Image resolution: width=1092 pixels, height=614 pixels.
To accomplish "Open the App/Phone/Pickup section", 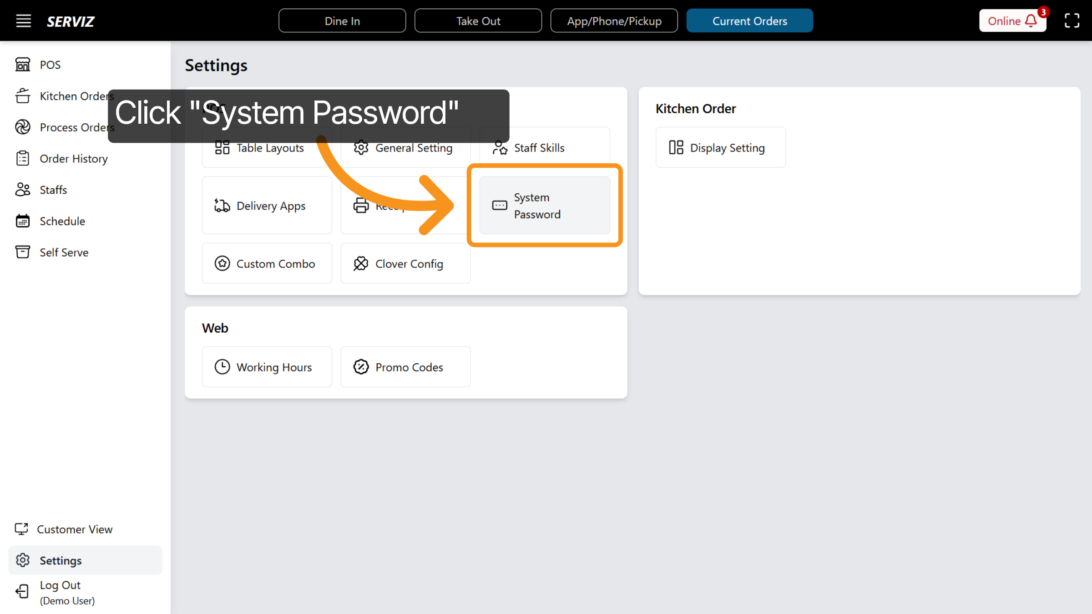I will click(x=614, y=20).
